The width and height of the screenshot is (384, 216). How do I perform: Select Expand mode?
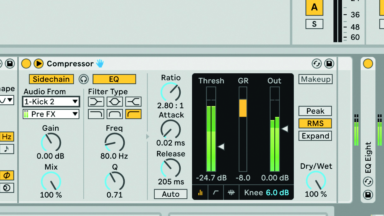coord(315,136)
